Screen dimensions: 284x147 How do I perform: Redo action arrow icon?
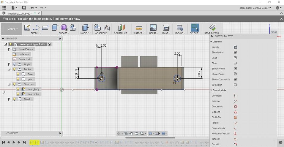tap(42, 8)
